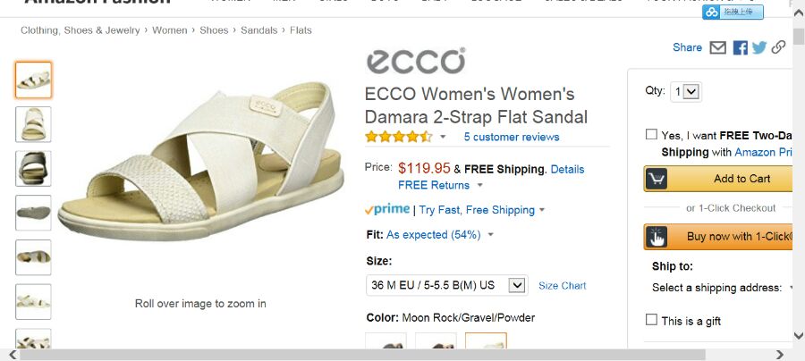
Task: Open the Qty quantity dropdown
Action: (x=686, y=91)
